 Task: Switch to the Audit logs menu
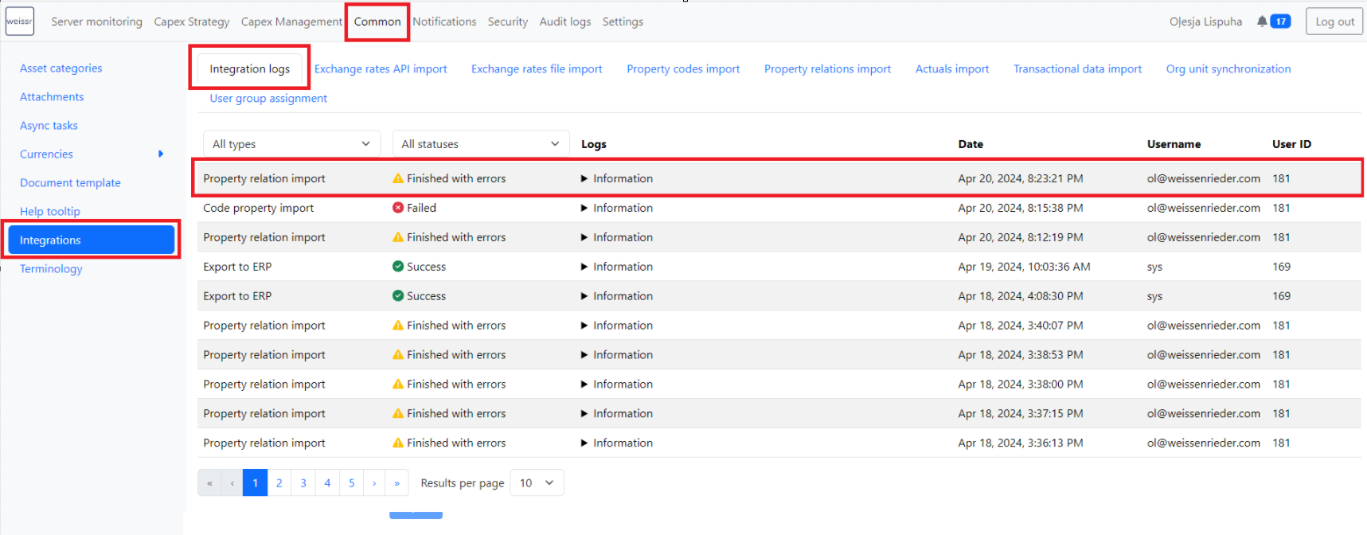[565, 21]
